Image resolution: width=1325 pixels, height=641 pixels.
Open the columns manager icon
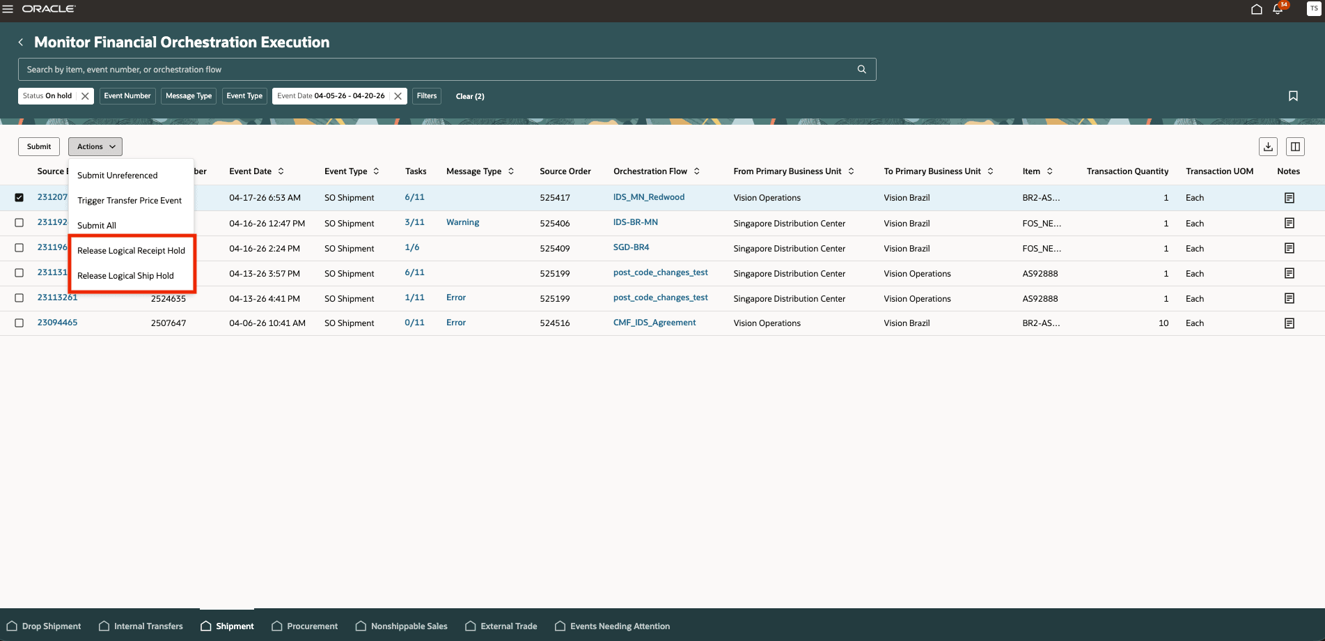[1295, 146]
